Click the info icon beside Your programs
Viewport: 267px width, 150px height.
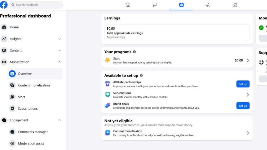pos(134,52)
